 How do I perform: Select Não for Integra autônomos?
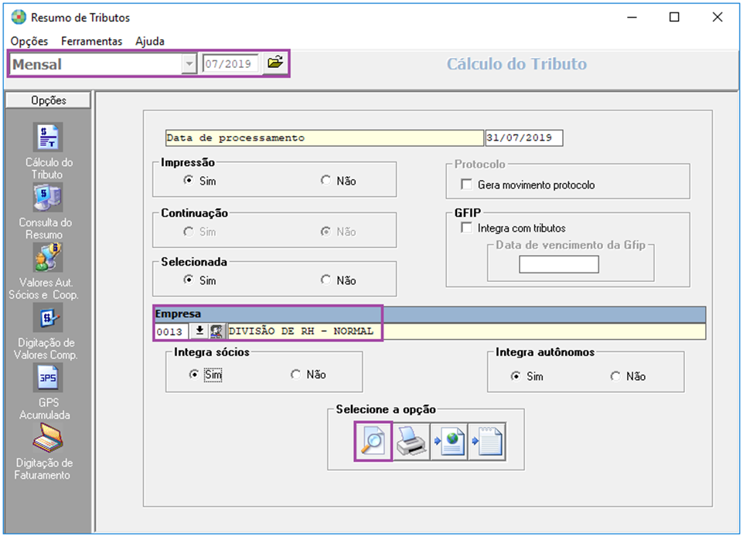coord(615,376)
